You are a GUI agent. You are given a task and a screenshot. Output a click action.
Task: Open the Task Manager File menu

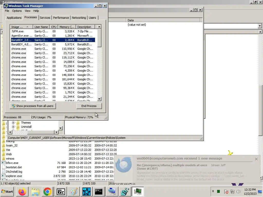(x=7, y=11)
